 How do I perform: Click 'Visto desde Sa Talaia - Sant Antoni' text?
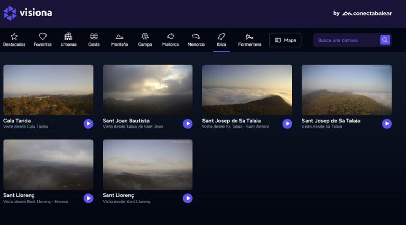[235, 127]
